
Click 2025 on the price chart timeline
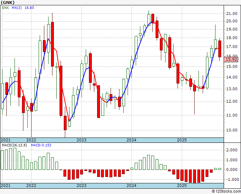(x=182, y=140)
